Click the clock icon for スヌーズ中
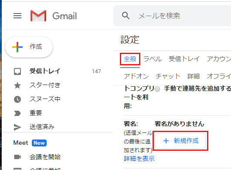231x170 pixels. coord(17,99)
